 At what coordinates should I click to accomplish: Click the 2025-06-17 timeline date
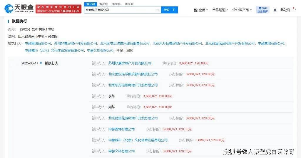pos(30,63)
